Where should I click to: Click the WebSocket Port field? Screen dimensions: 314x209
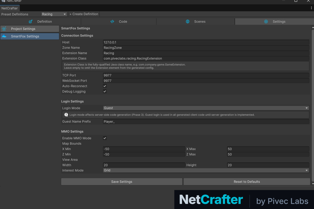206,80
